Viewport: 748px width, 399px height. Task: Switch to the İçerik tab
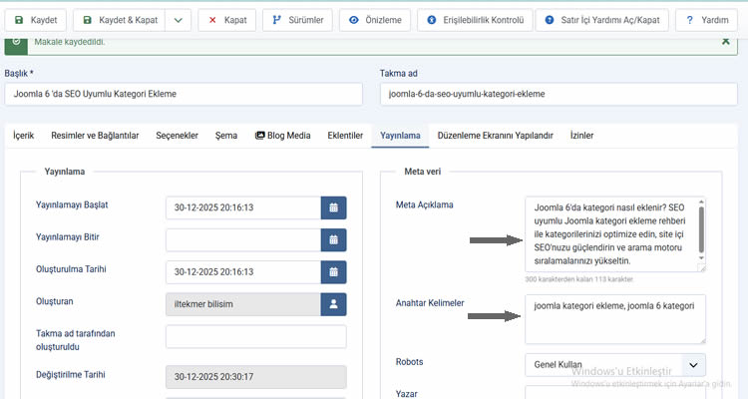pyautogui.click(x=23, y=136)
